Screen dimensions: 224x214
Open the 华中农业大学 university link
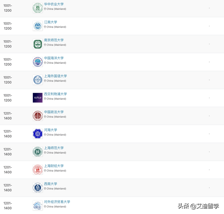point(54,4)
